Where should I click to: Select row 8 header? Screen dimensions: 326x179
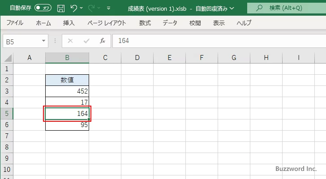point(7,147)
